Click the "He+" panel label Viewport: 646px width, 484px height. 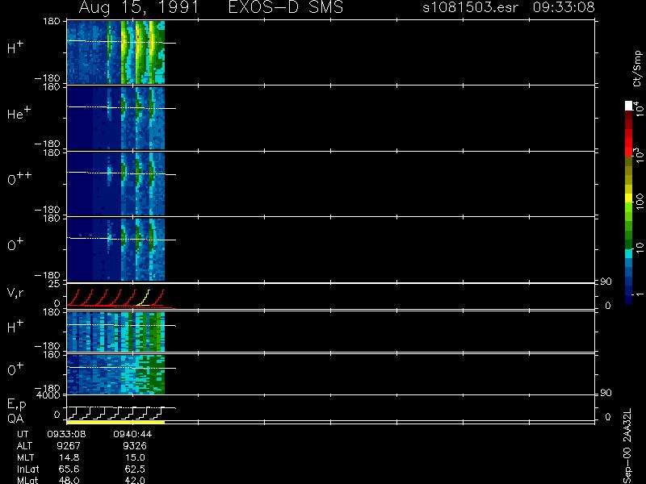19,113
